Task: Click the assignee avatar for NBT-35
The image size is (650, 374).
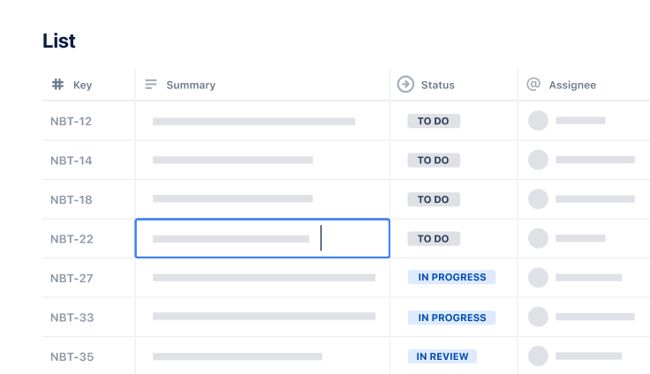Action: point(538,356)
